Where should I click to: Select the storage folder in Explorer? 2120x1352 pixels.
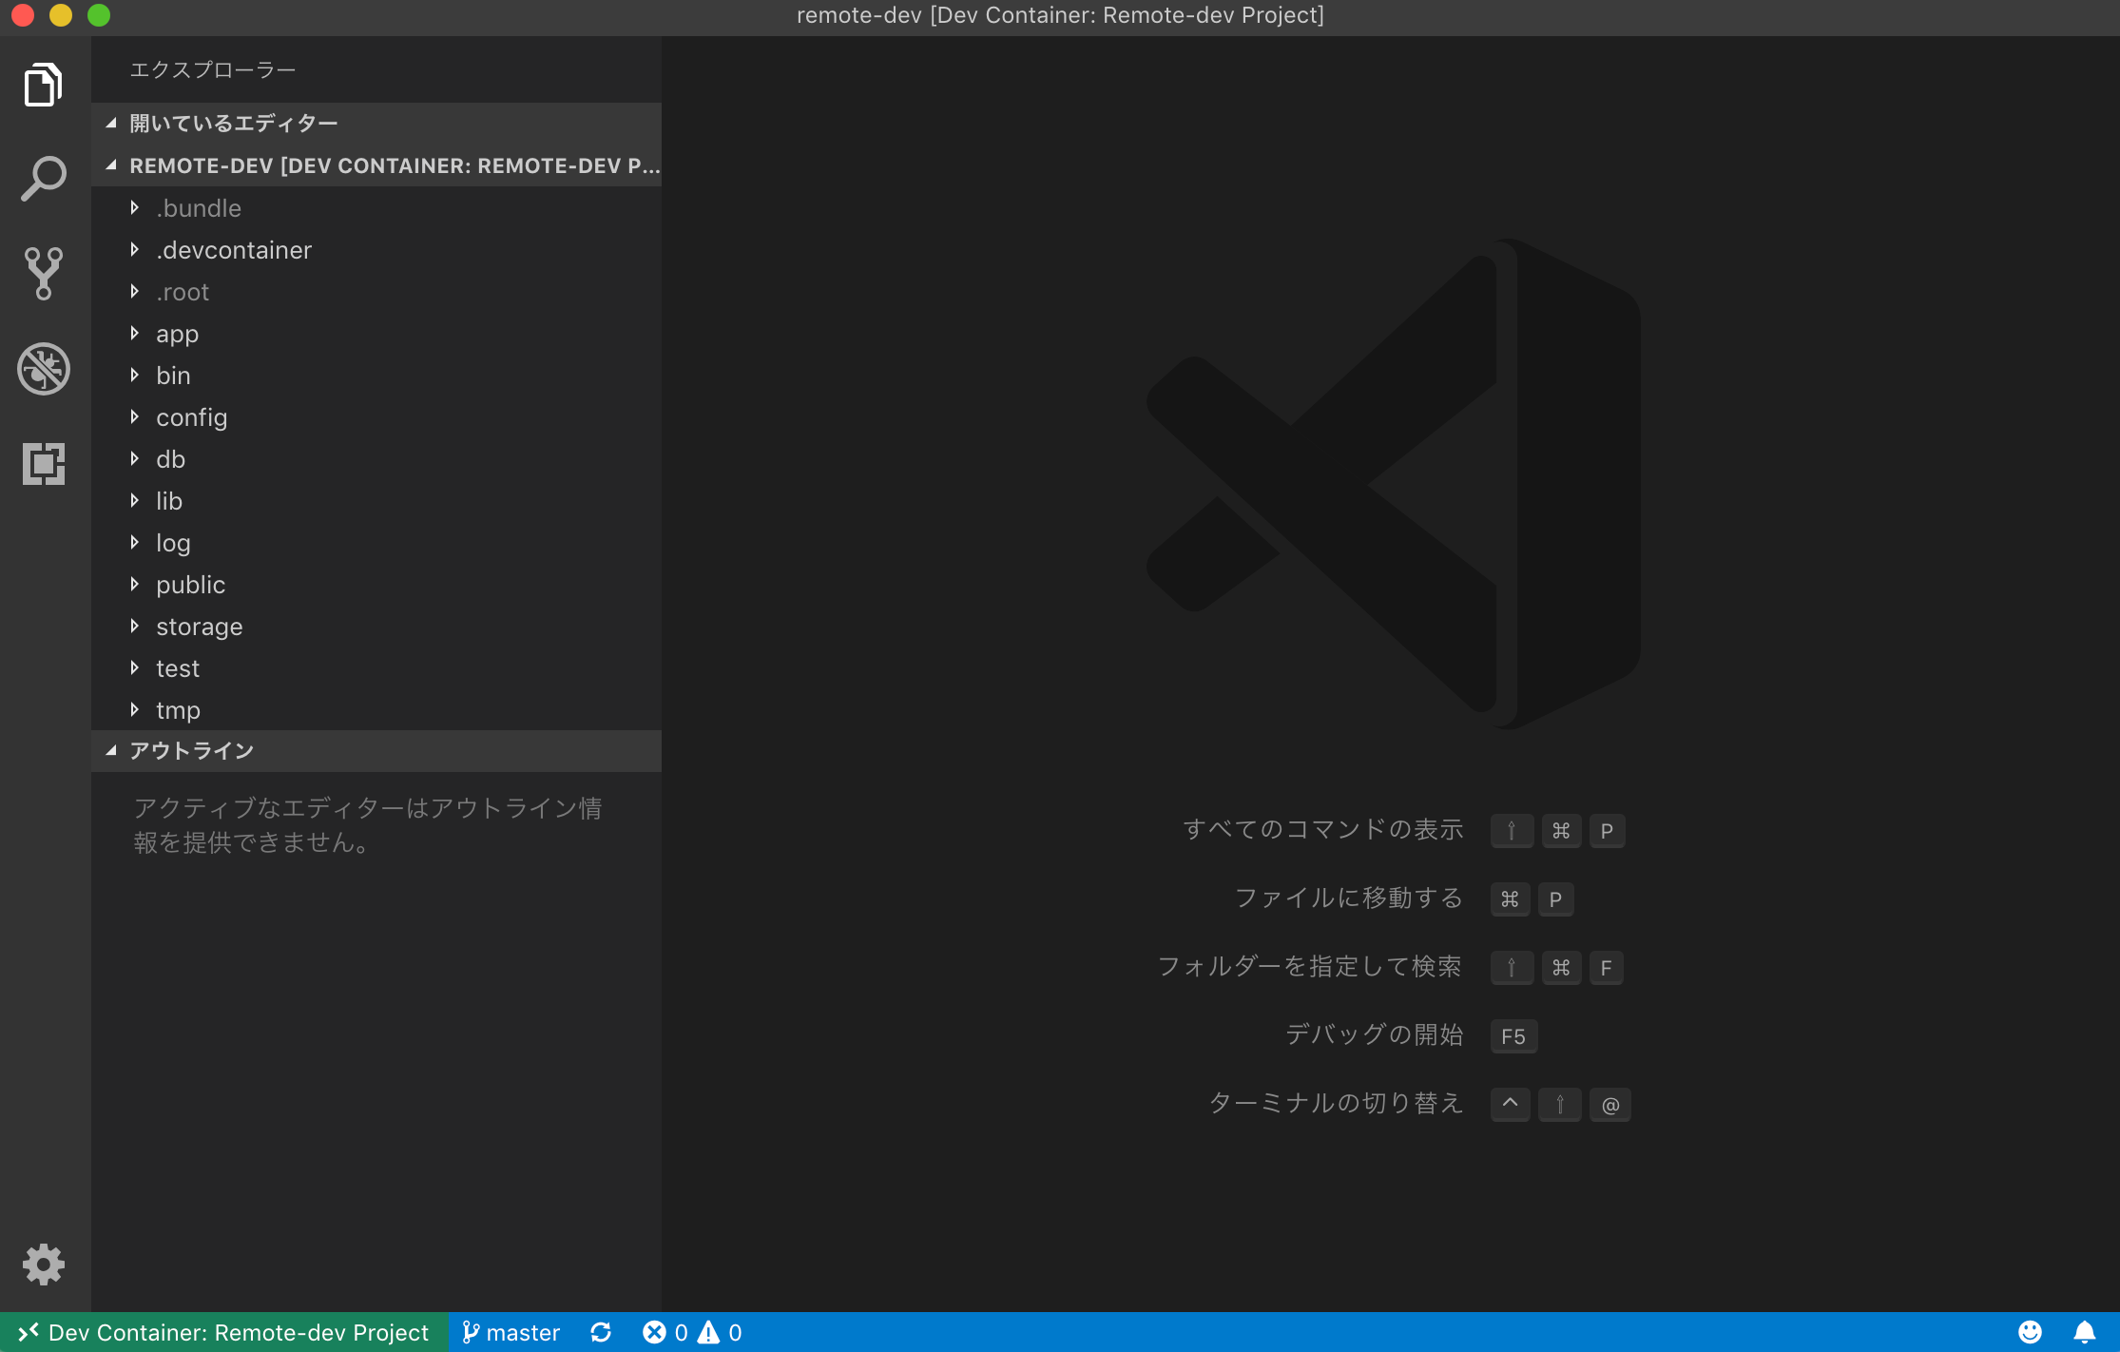pos(199,626)
